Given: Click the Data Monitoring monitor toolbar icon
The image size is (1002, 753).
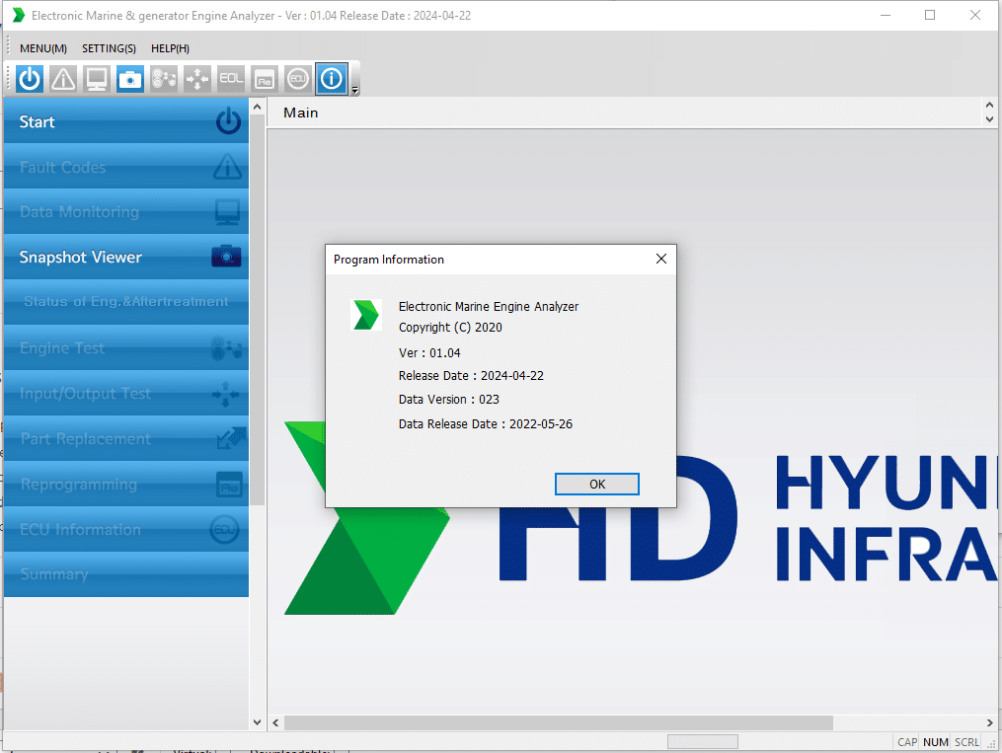Looking at the screenshot, I should click(x=97, y=79).
